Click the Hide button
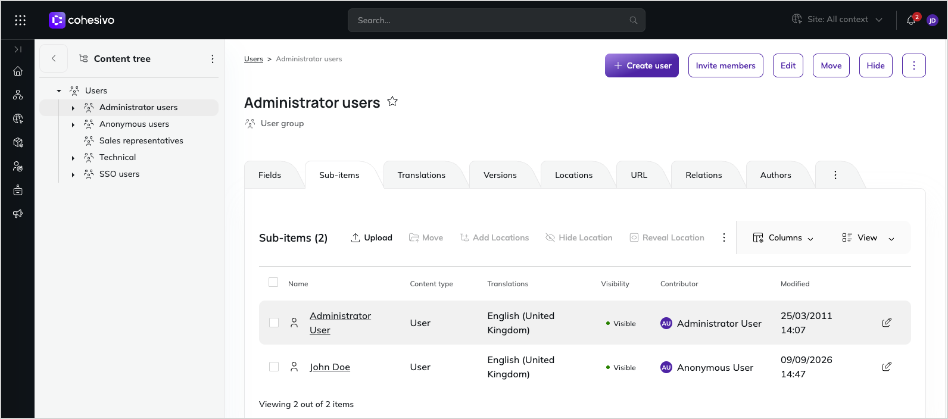 tap(875, 65)
